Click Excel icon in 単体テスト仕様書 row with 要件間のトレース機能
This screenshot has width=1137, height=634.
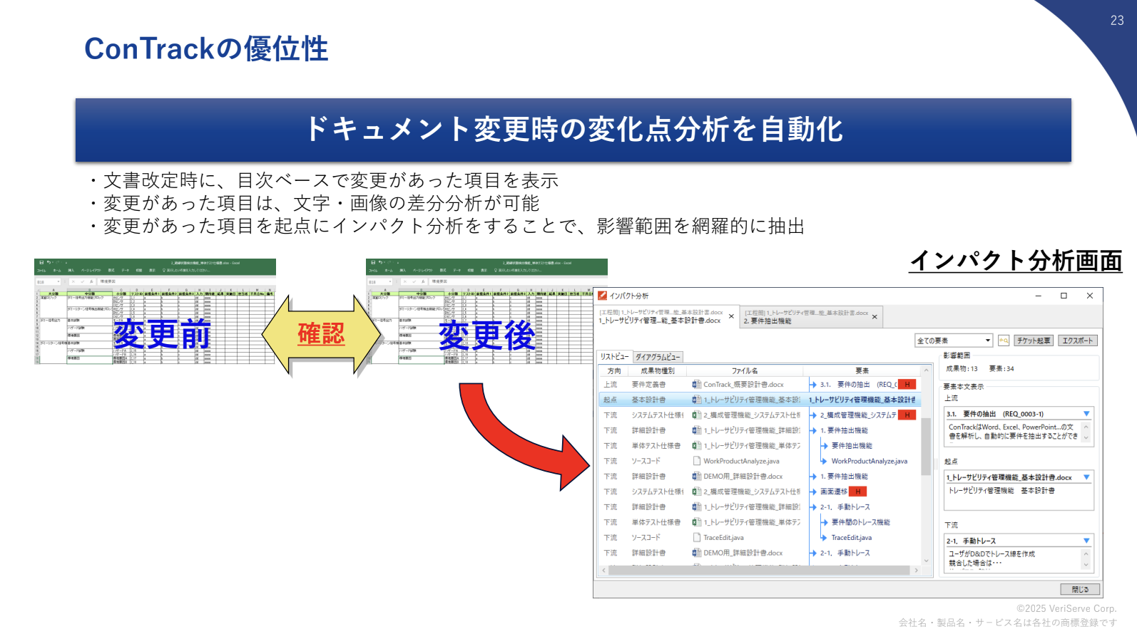click(x=696, y=522)
